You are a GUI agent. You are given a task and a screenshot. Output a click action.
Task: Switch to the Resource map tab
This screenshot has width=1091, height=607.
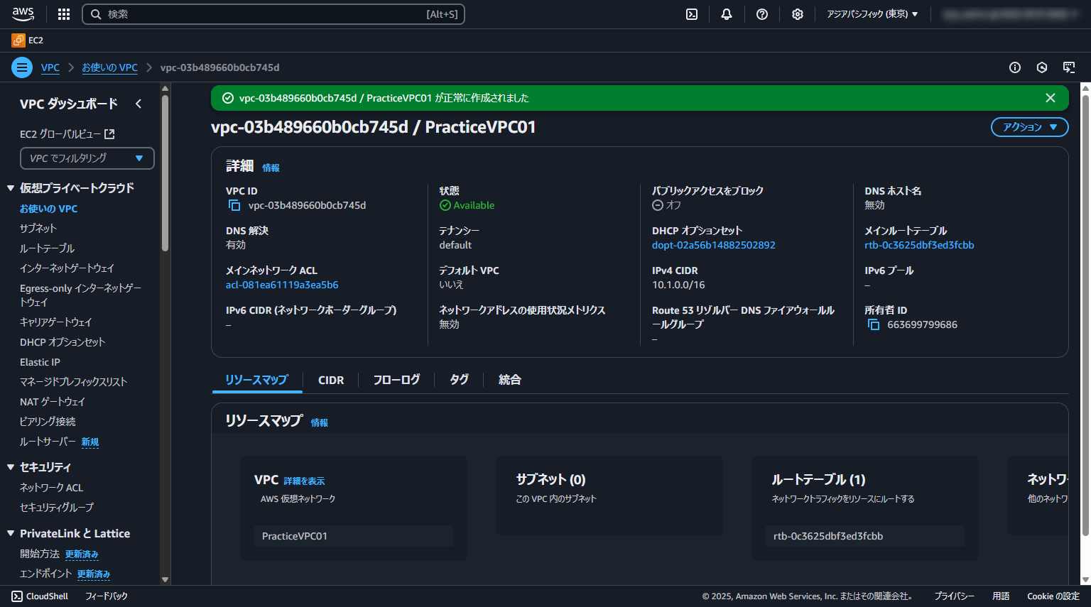coord(256,380)
